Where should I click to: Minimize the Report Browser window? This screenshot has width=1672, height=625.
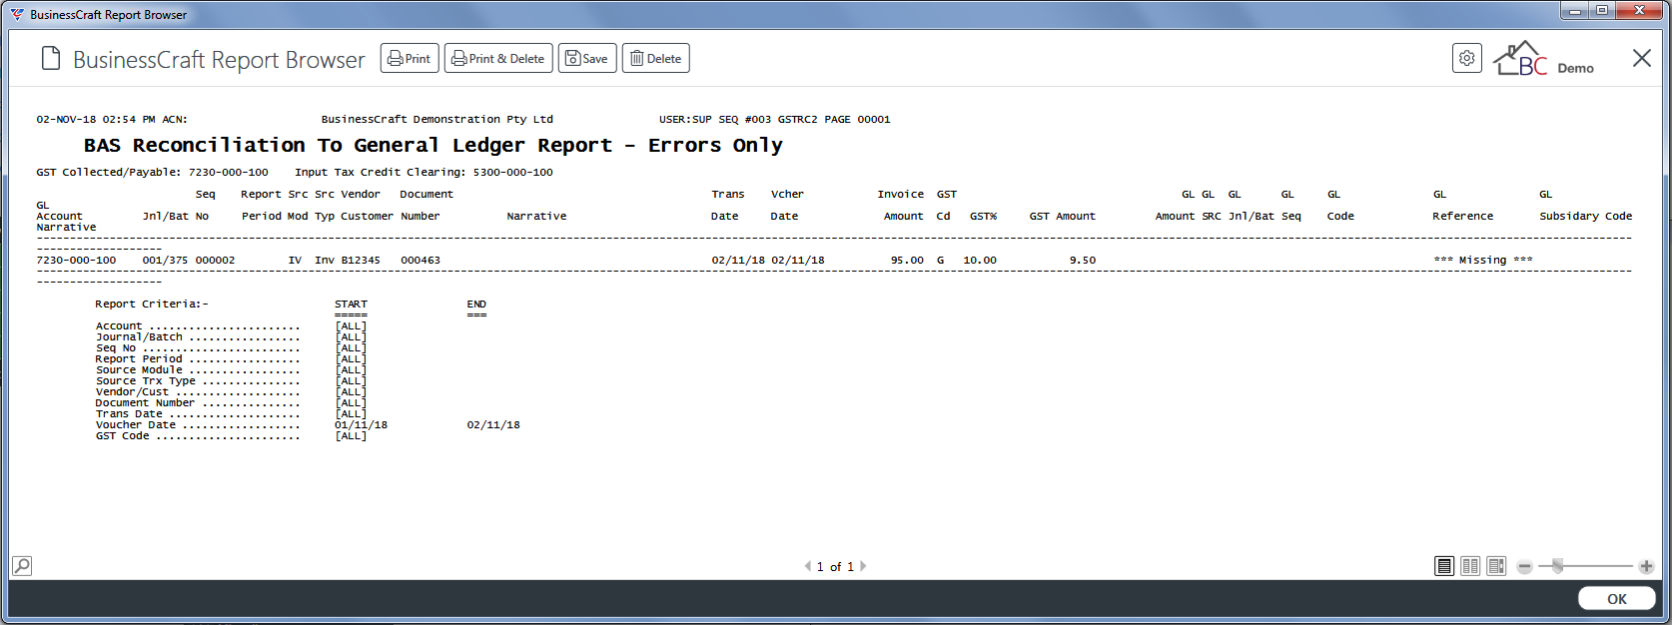(x=1575, y=11)
